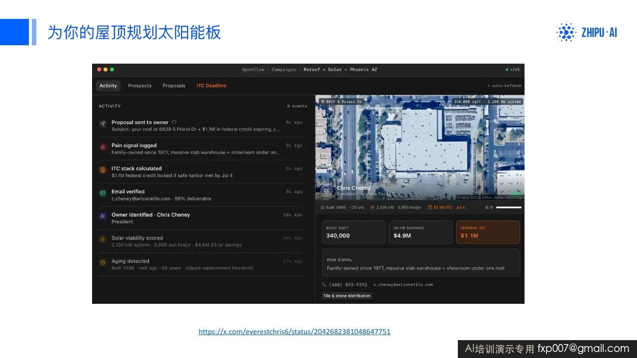Screen dimensions: 637x358
Task: Click the paper-plane icon beside Proposal sent
Action: pyautogui.click(x=103, y=123)
